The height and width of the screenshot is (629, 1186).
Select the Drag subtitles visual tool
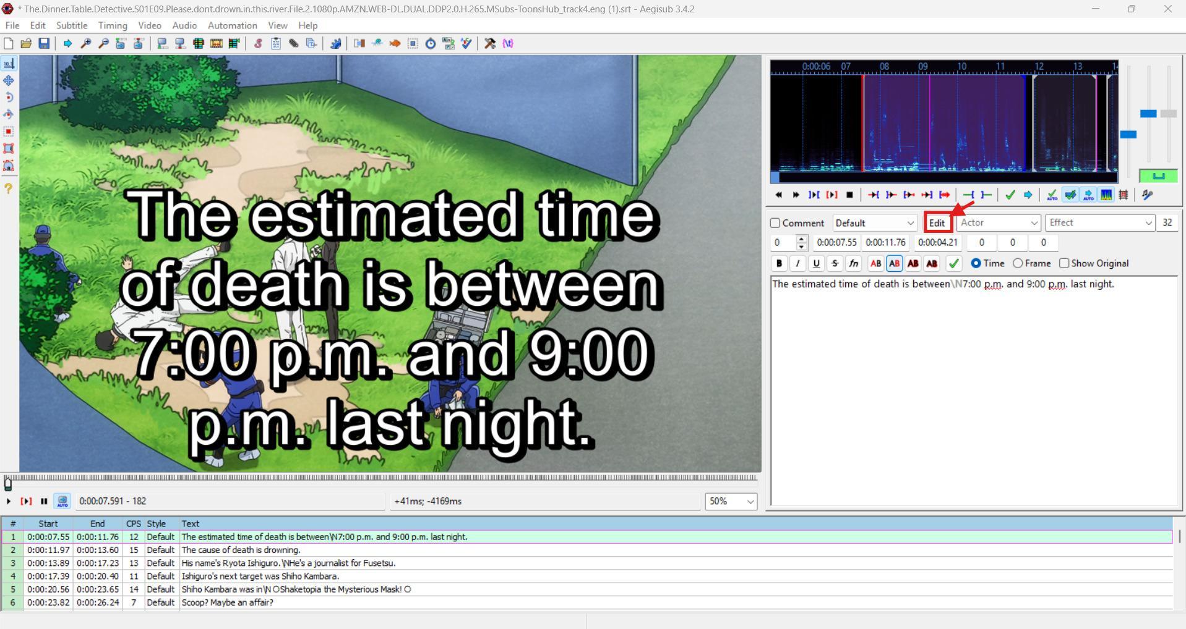(x=9, y=80)
